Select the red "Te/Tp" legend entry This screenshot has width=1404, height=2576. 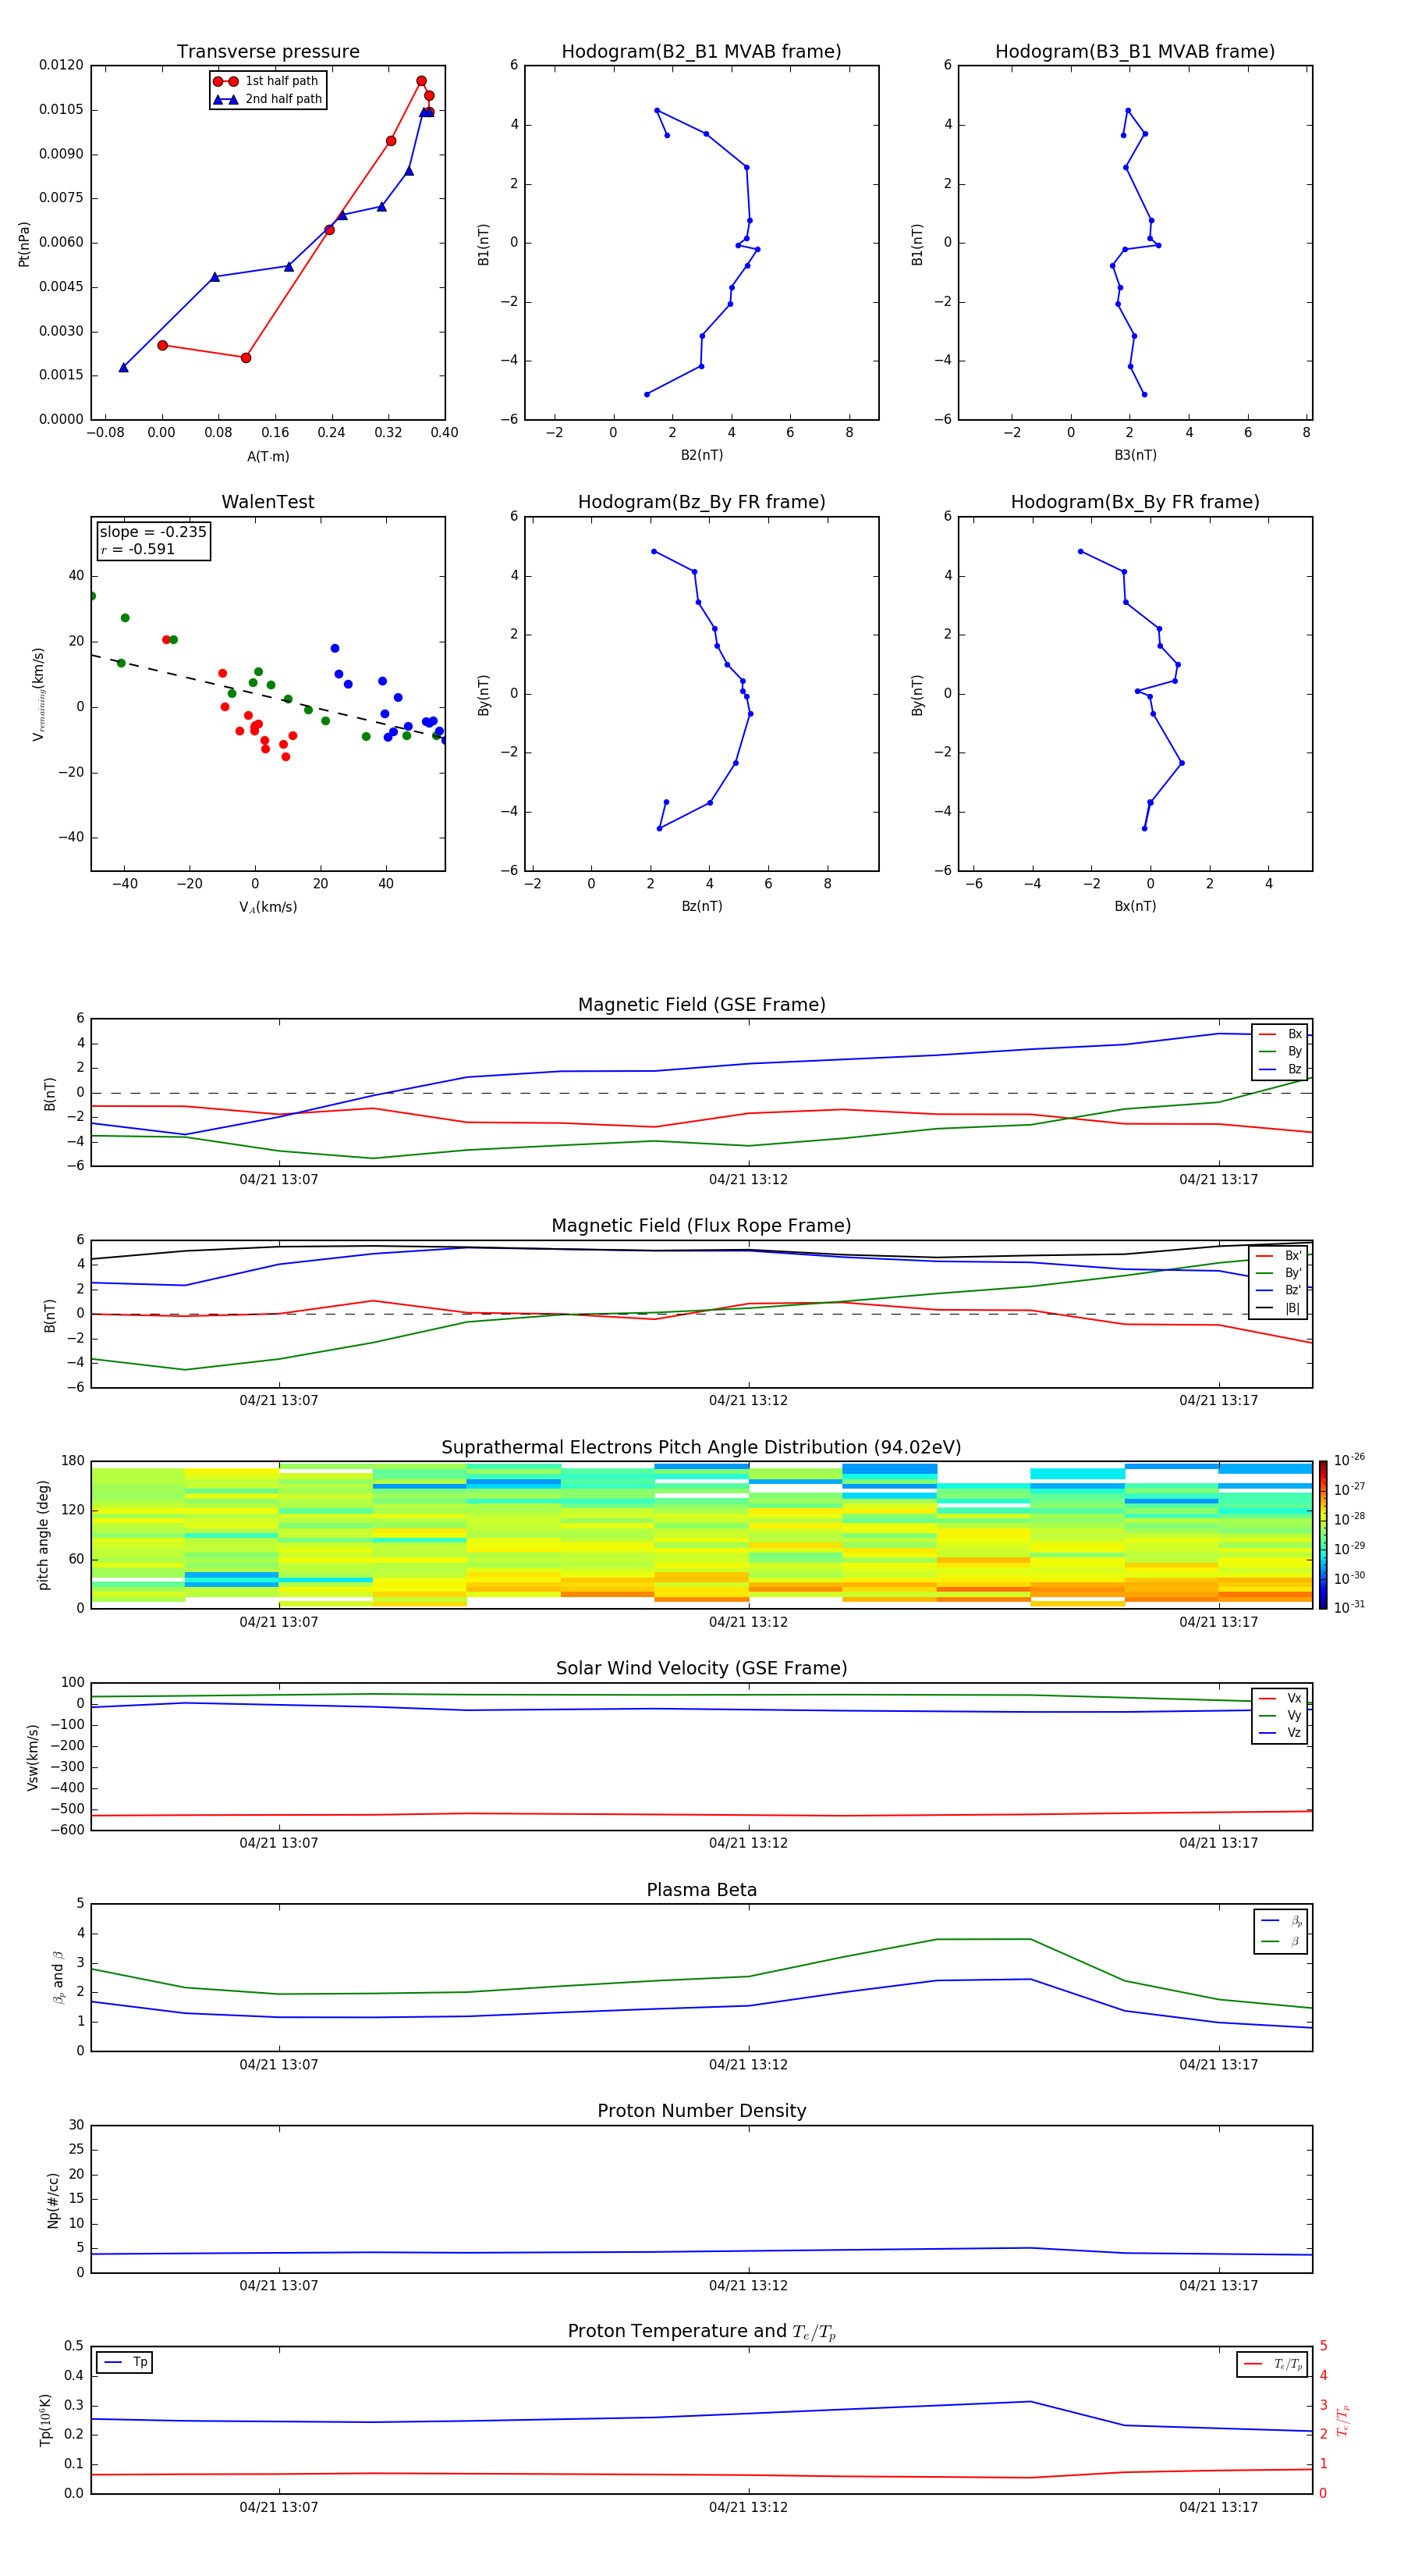tap(1273, 2364)
